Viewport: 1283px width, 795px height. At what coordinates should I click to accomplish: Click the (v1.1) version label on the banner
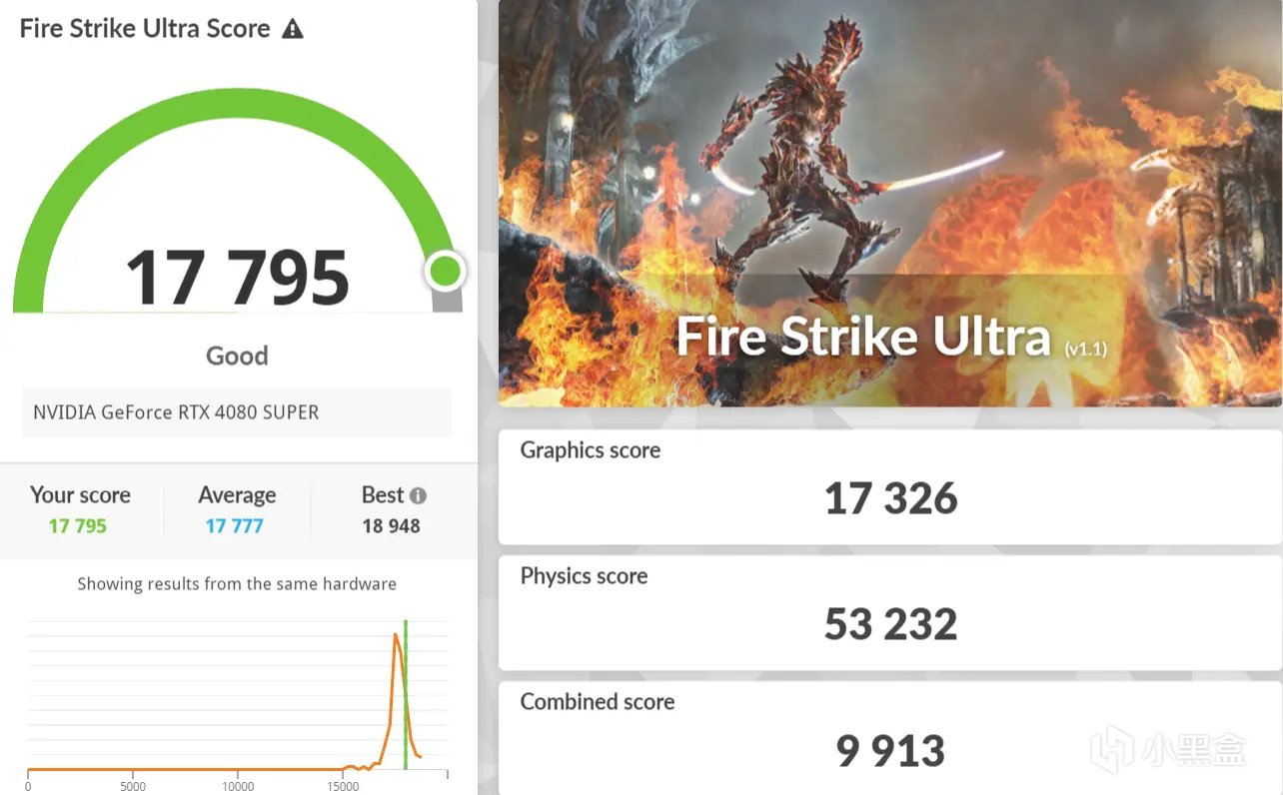click(x=1085, y=349)
